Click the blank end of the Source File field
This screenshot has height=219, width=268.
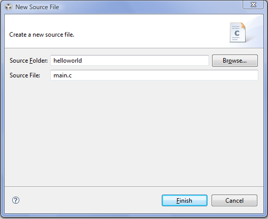click(164, 75)
